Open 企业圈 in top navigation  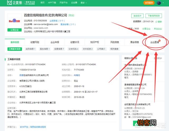point(74,3)
